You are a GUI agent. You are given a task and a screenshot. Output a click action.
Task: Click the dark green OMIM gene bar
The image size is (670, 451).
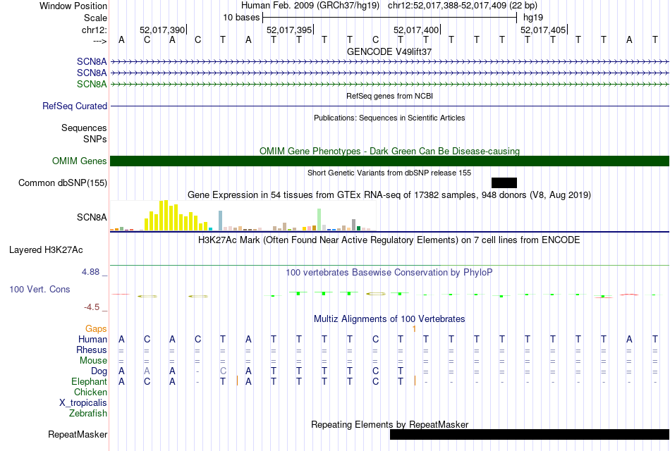(x=390, y=161)
